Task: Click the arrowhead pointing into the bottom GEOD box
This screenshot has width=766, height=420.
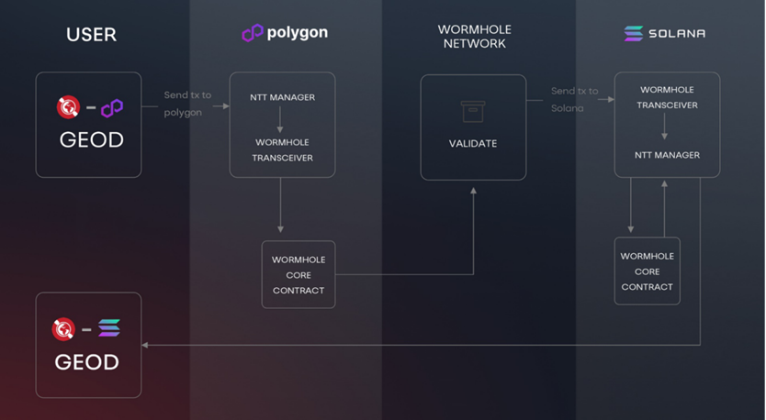Action: tap(146, 345)
